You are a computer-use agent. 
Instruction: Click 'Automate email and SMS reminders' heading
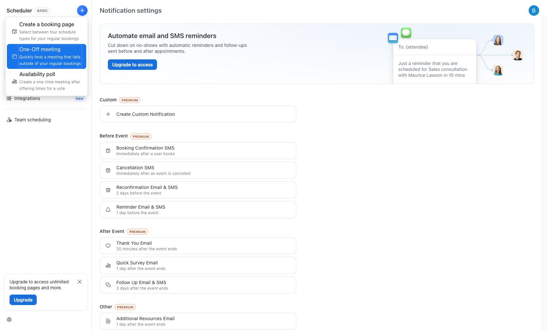[162, 36]
